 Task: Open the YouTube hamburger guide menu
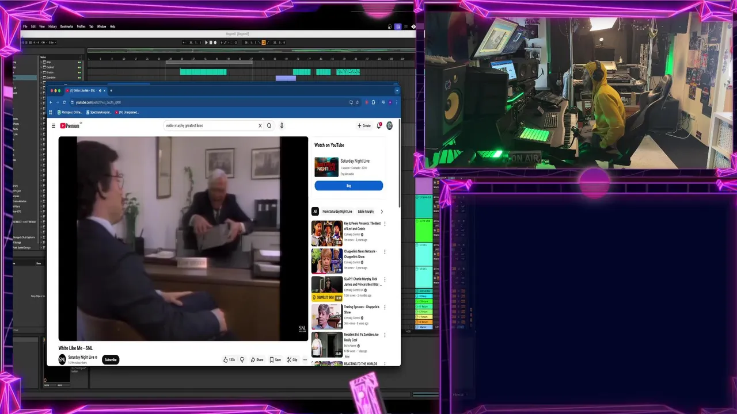pyautogui.click(x=53, y=126)
